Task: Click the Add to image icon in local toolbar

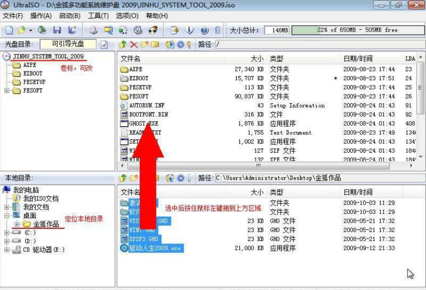Action: point(170,178)
